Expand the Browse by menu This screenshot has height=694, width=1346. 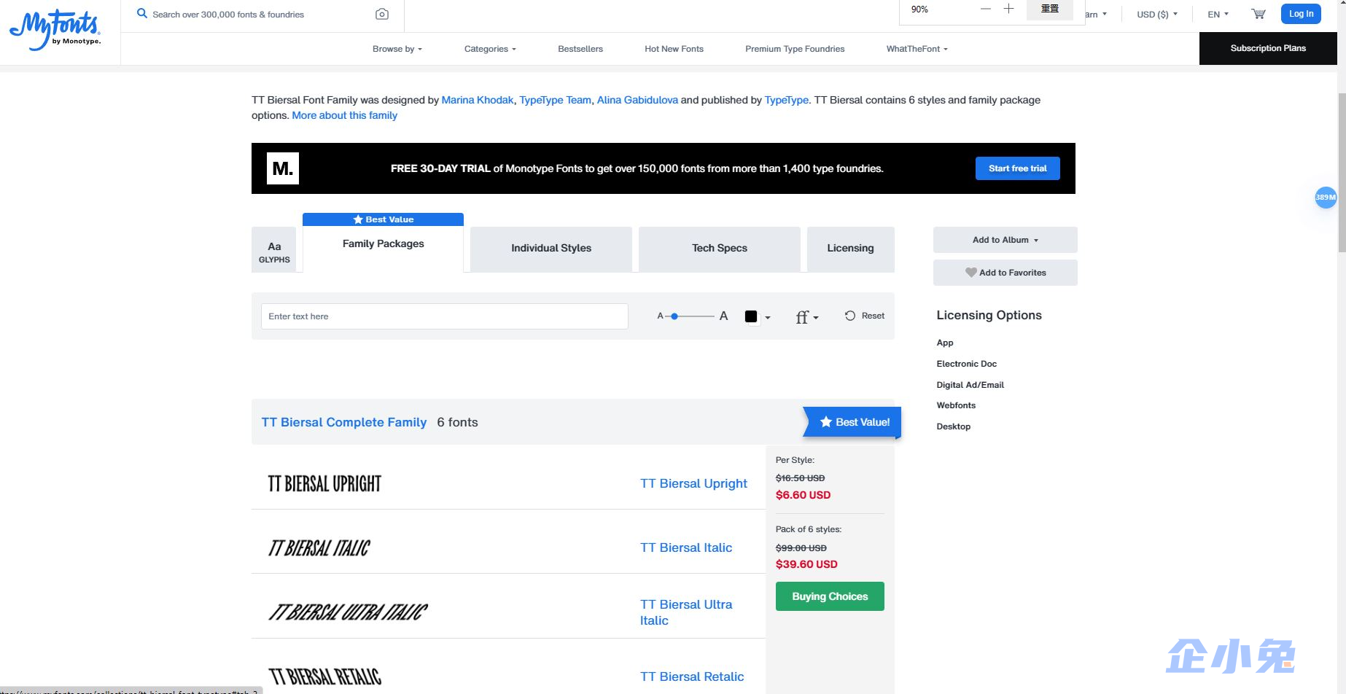coord(397,49)
